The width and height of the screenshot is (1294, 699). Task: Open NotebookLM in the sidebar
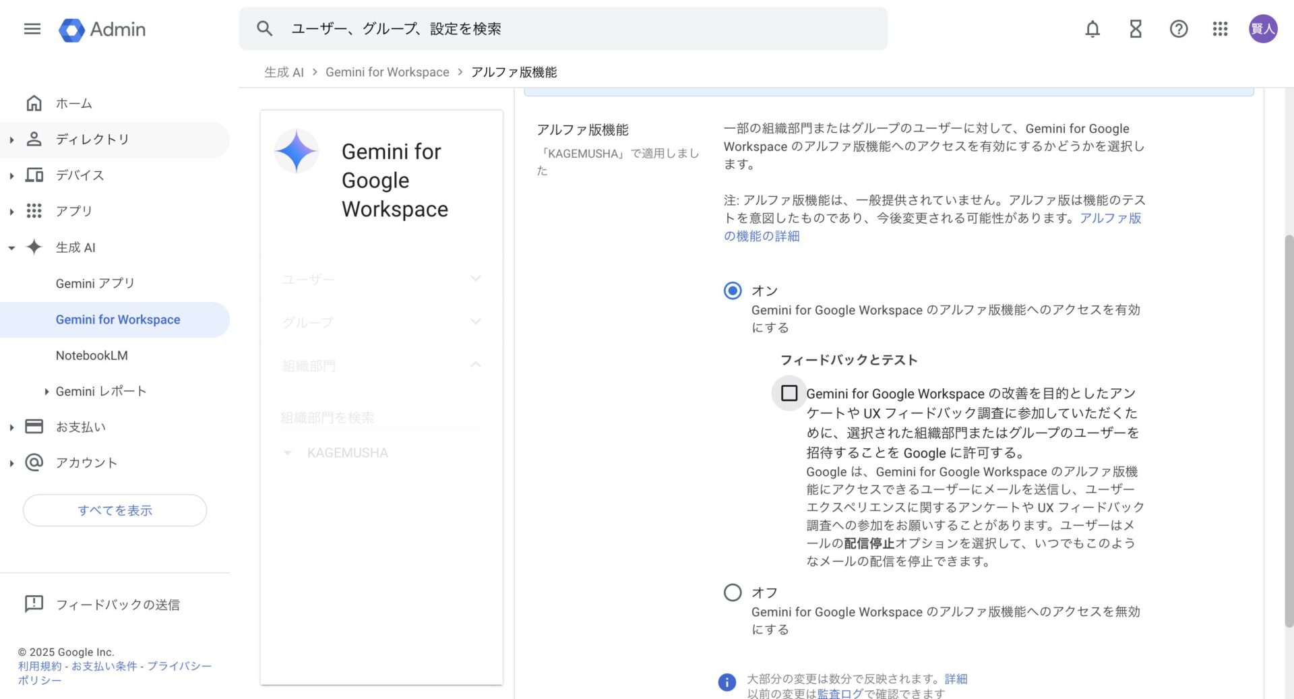[91, 355]
